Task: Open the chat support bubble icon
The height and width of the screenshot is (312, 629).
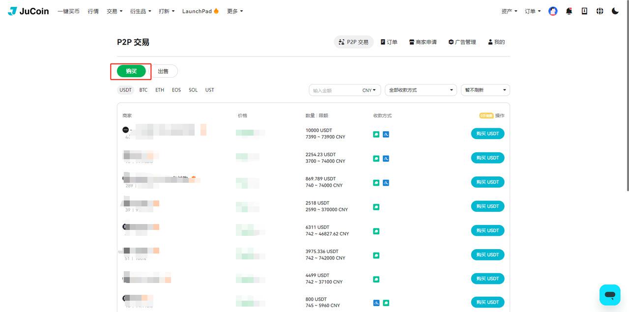Action: tap(610, 295)
